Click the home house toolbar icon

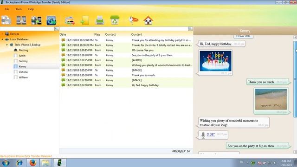[x=148, y=20]
